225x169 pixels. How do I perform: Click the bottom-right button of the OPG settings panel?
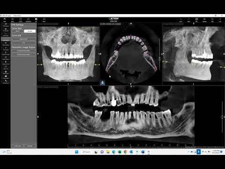30,146
